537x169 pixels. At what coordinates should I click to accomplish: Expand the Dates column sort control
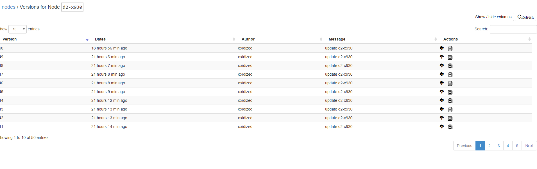tap(234, 39)
